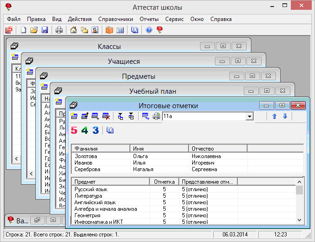Screen dimensions: 315x242
Task: Click the Отметка column header
Action: pos(163,181)
